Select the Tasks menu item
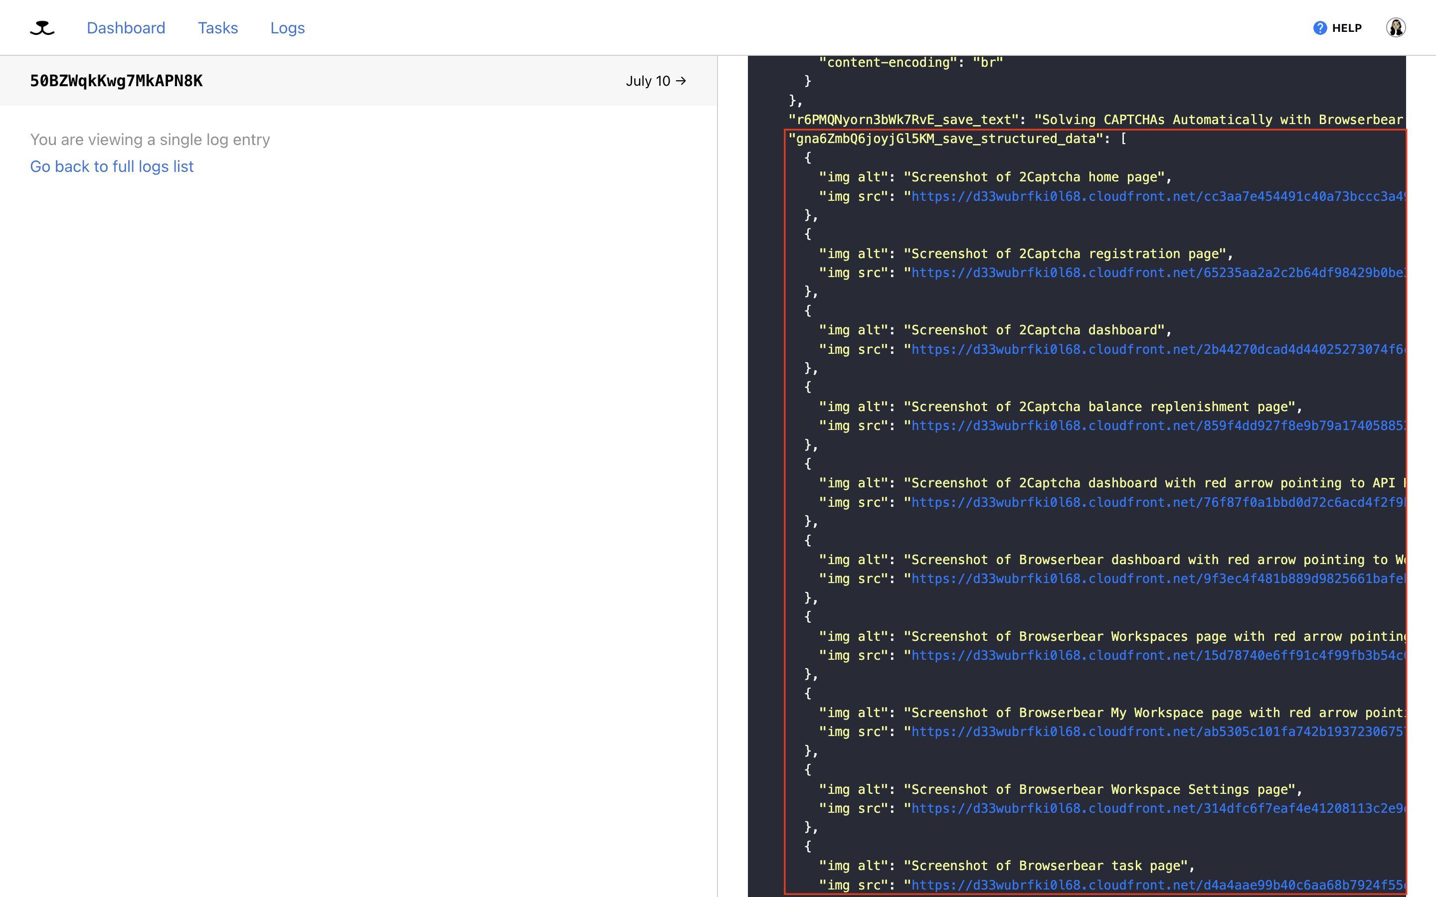The height and width of the screenshot is (897, 1436). pyautogui.click(x=217, y=28)
